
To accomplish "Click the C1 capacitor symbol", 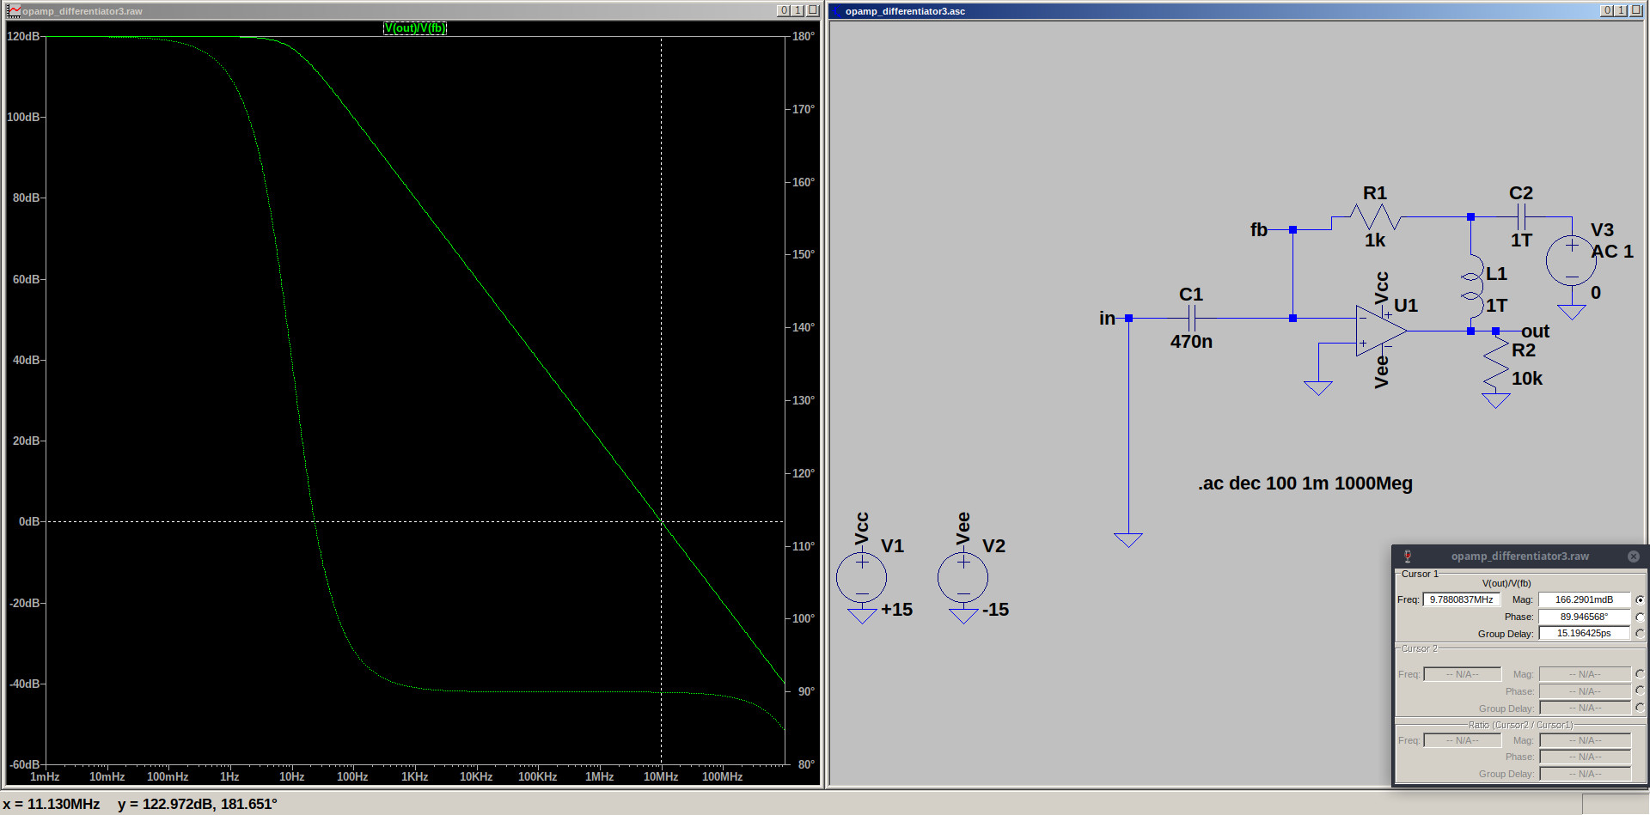I will 1191,319.
